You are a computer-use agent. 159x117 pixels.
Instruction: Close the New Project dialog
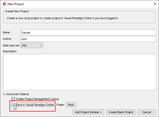pyautogui.click(x=155, y=4)
